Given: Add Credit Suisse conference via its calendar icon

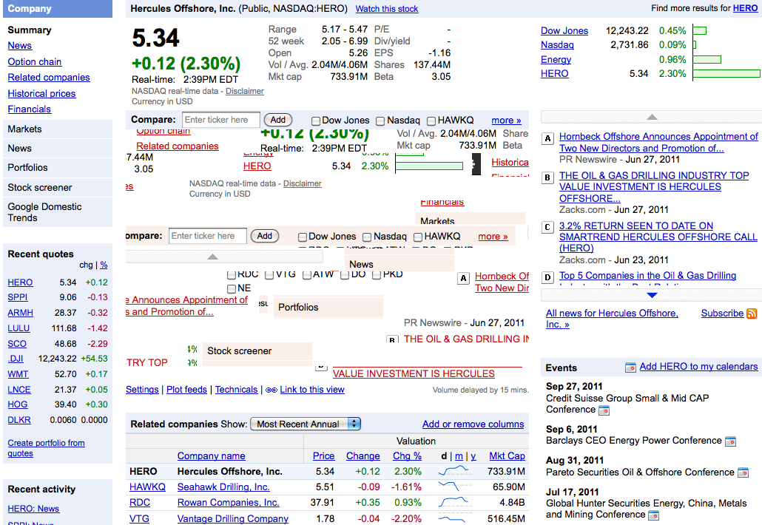Looking at the screenshot, I should [x=604, y=411].
